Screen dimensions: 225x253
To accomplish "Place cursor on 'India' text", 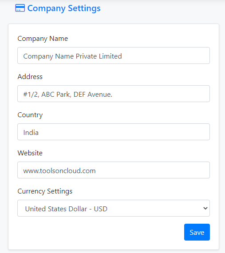I will pyautogui.click(x=31, y=133).
